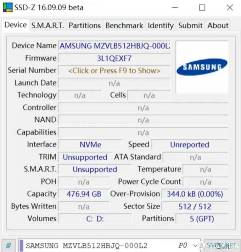Switch to the Partitions tab

[85, 25]
